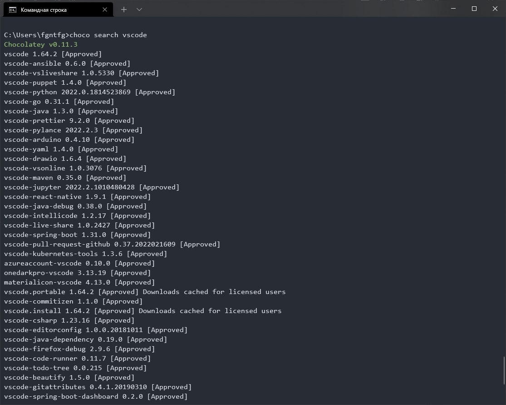Click the 'vscode-java-debug 0.38.0' line
Screen dimensions: 506x405
(x=75, y=206)
